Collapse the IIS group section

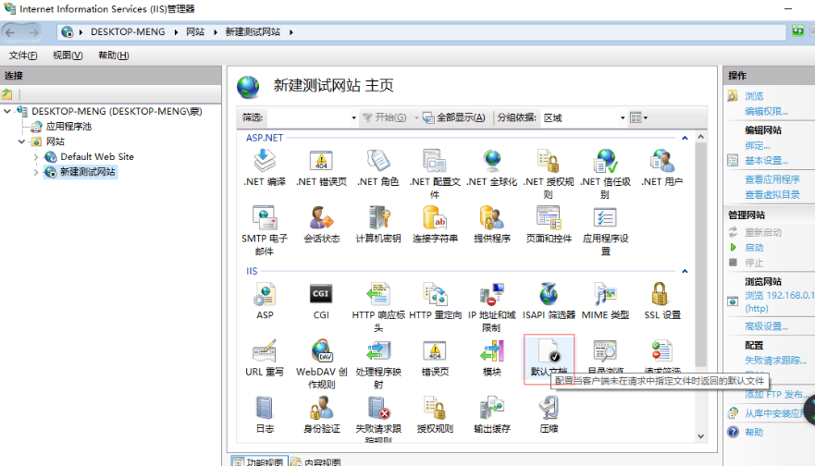(685, 271)
